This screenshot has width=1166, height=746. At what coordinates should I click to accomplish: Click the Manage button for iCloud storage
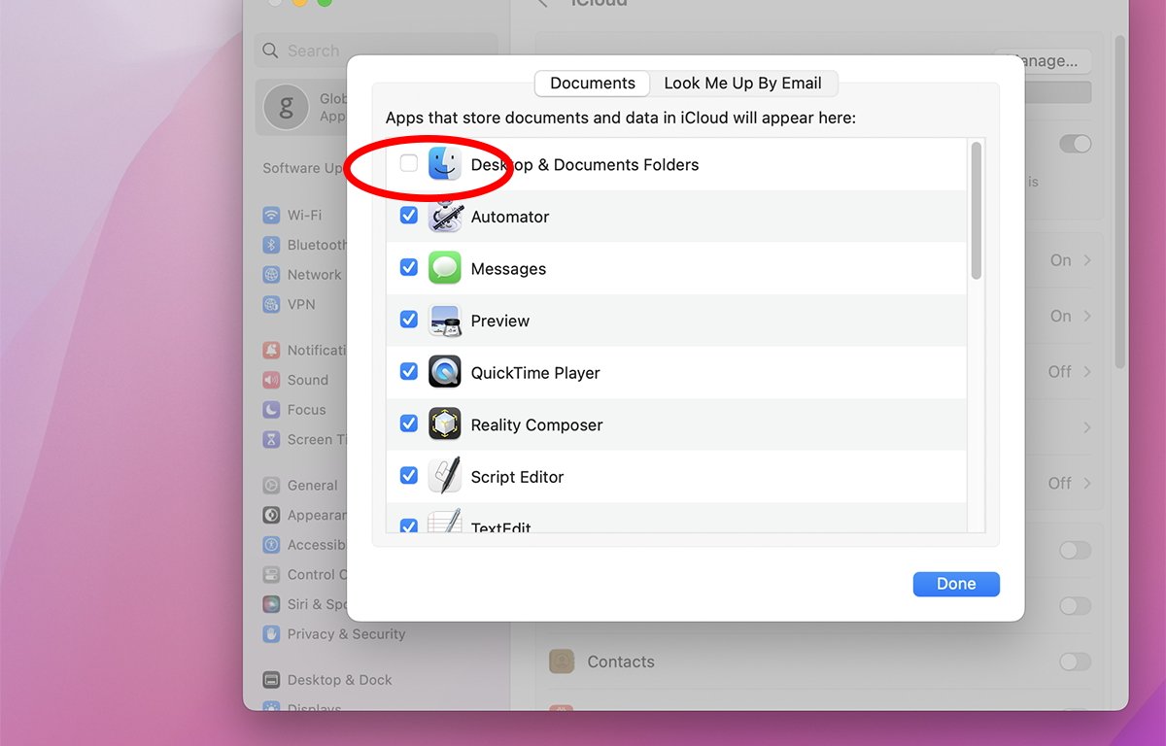(1042, 61)
